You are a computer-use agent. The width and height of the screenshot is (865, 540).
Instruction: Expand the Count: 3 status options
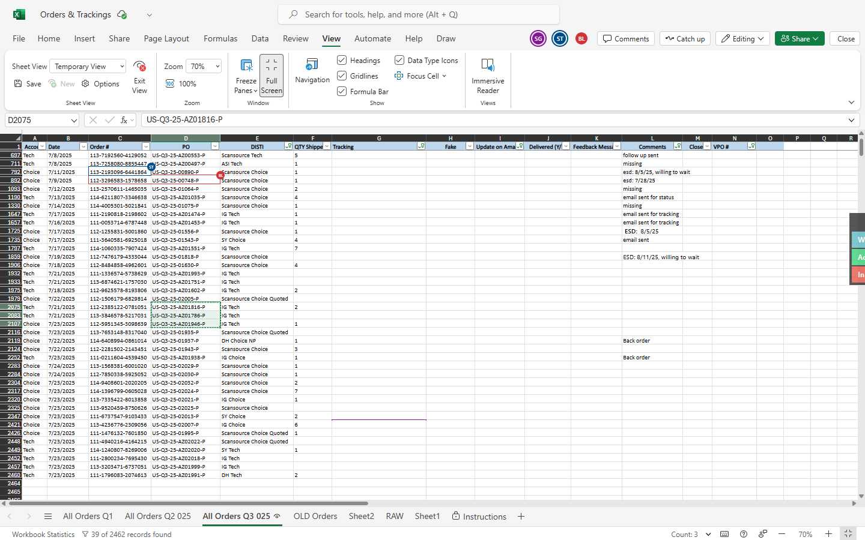coord(708,534)
